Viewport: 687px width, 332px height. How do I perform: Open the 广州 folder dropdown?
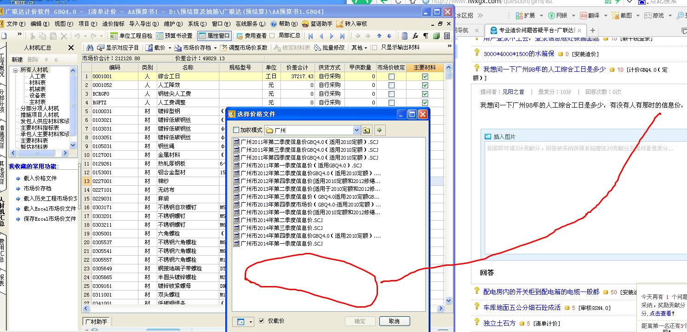coord(356,130)
